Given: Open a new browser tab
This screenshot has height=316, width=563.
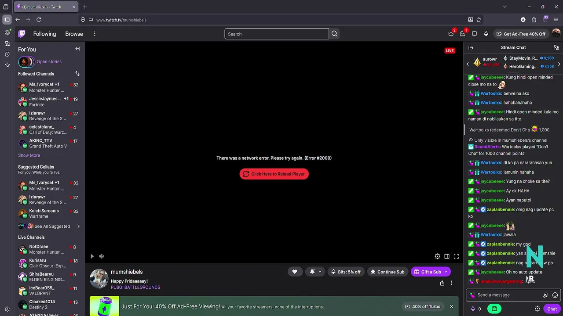Looking at the screenshot, I should pos(85,7).
